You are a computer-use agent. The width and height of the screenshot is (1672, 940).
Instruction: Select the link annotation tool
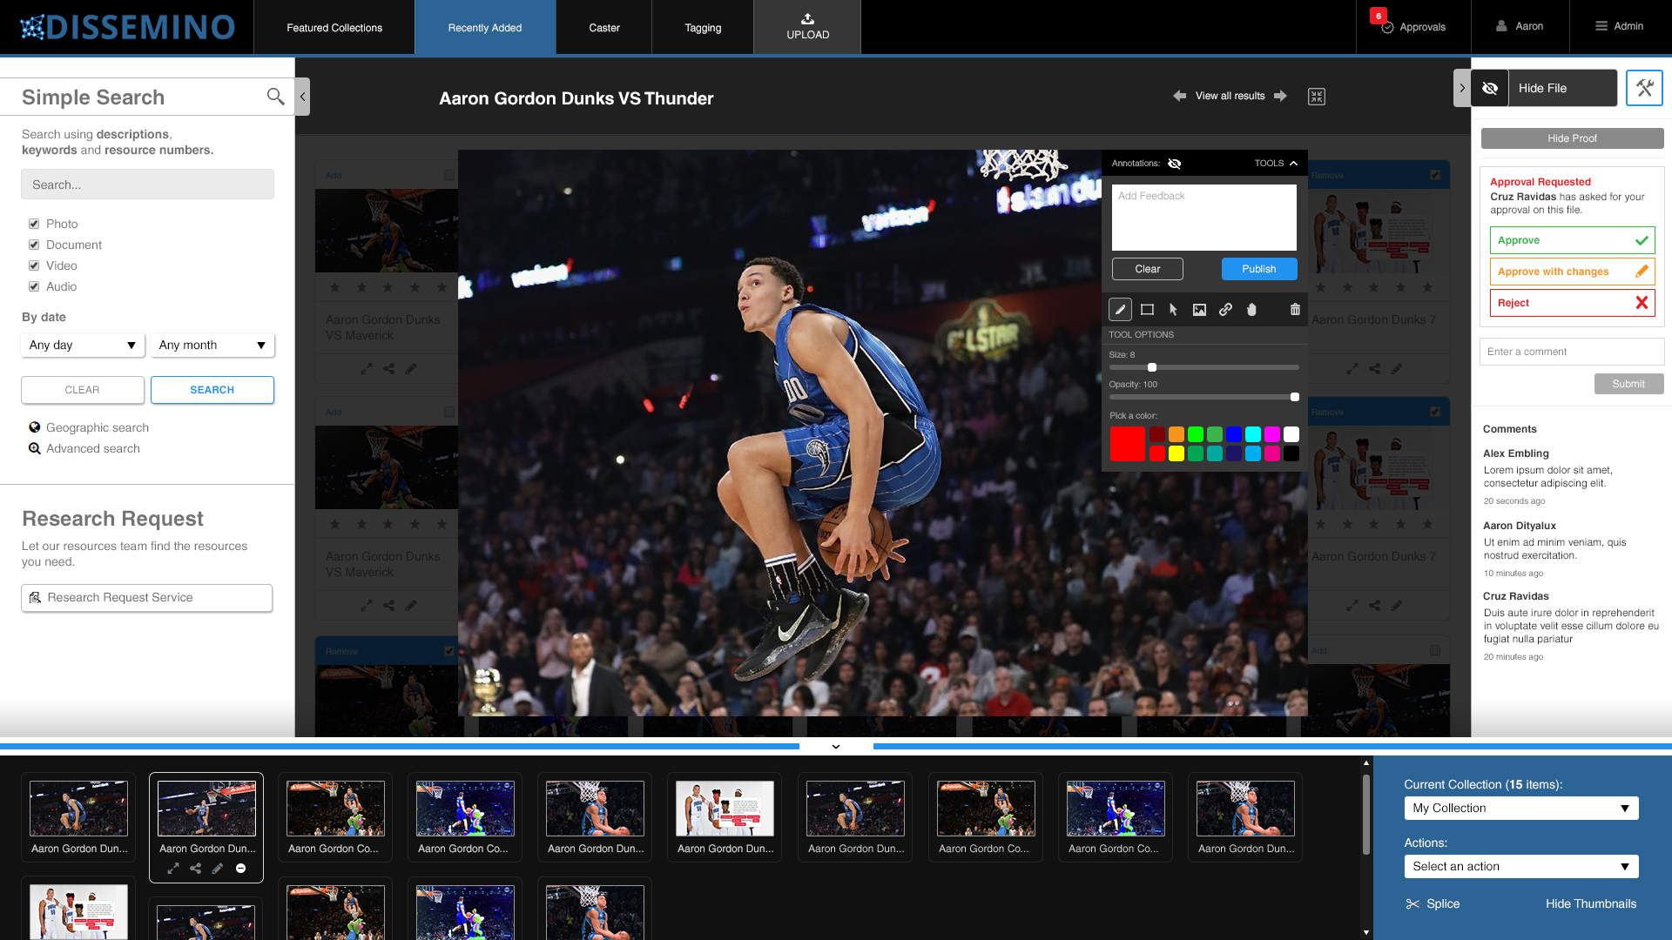tap(1225, 310)
